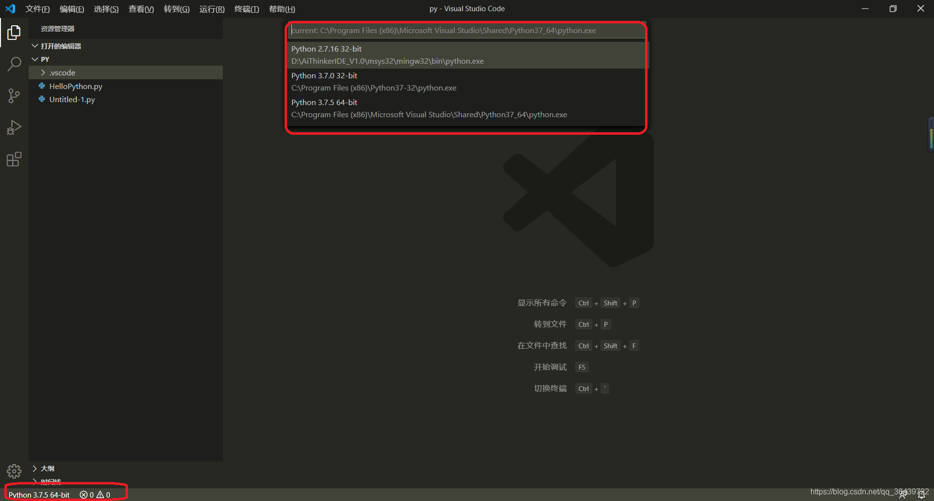Open the Search view in activity bar
The height and width of the screenshot is (501, 934).
(14, 64)
